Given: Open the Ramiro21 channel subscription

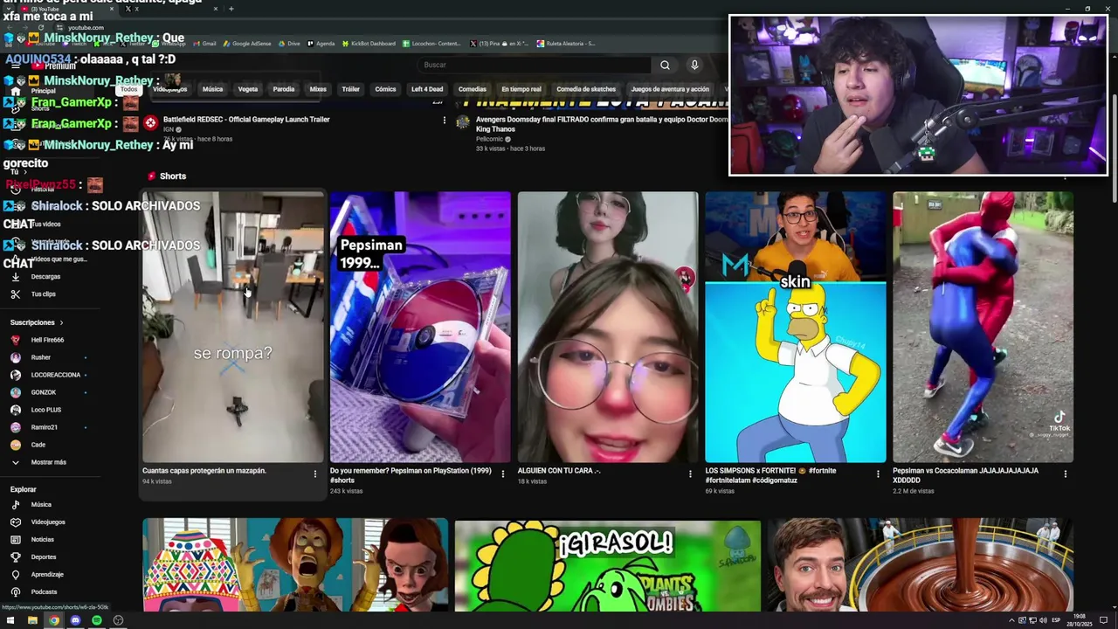Looking at the screenshot, I should click(34, 427).
